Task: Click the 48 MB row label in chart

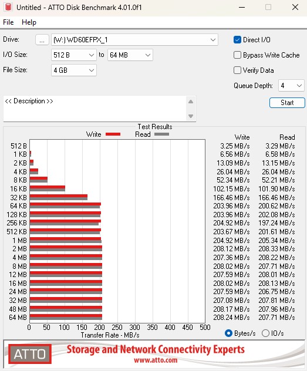Action: click(18, 309)
